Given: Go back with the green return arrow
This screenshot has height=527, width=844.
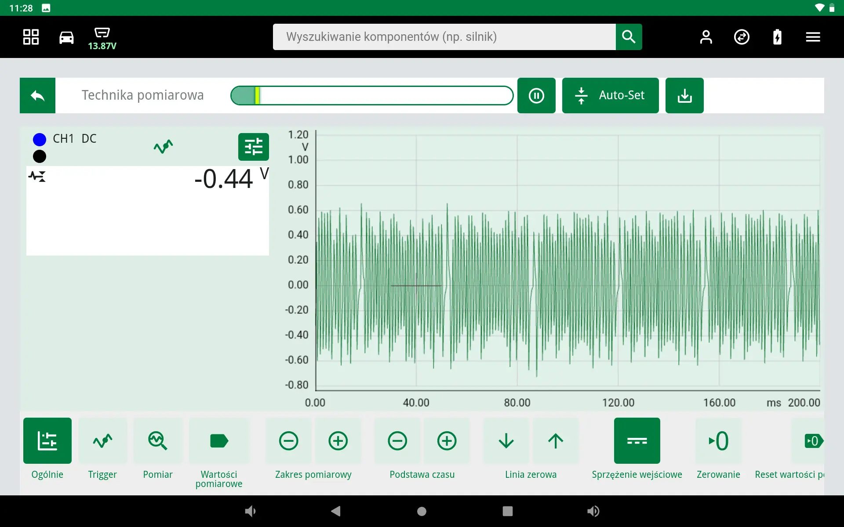Looking at the screenshot, I should coord(37,95).
